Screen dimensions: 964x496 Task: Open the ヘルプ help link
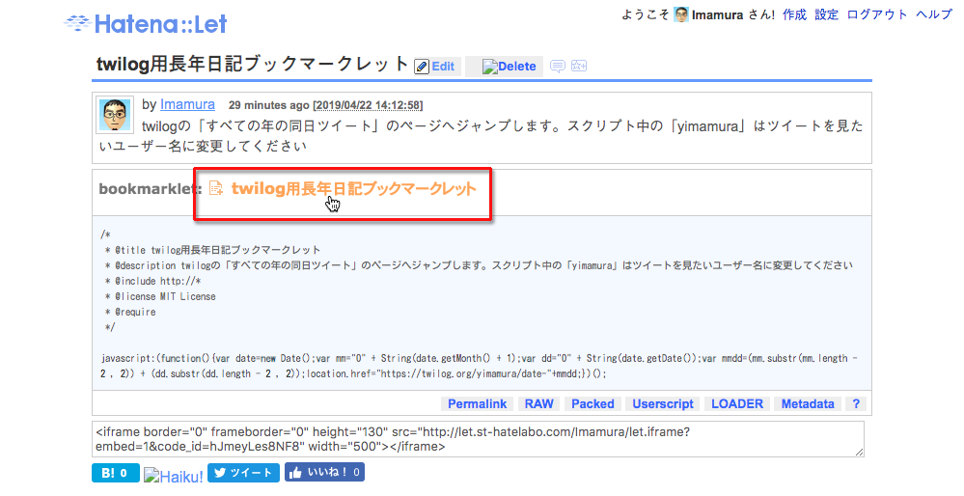[934, 14]
